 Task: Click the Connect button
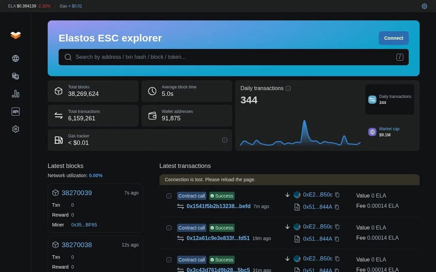click(x=394, y=38)
